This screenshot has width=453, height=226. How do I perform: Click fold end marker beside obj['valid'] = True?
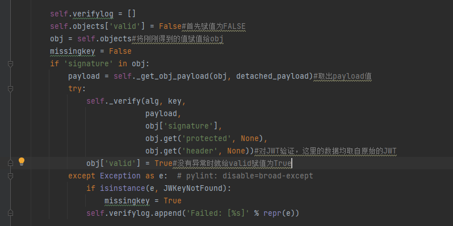pos(10,163)
